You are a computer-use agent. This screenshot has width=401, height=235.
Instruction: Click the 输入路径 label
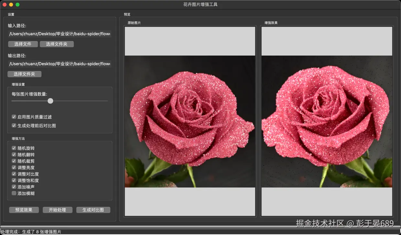click(17, 26)
